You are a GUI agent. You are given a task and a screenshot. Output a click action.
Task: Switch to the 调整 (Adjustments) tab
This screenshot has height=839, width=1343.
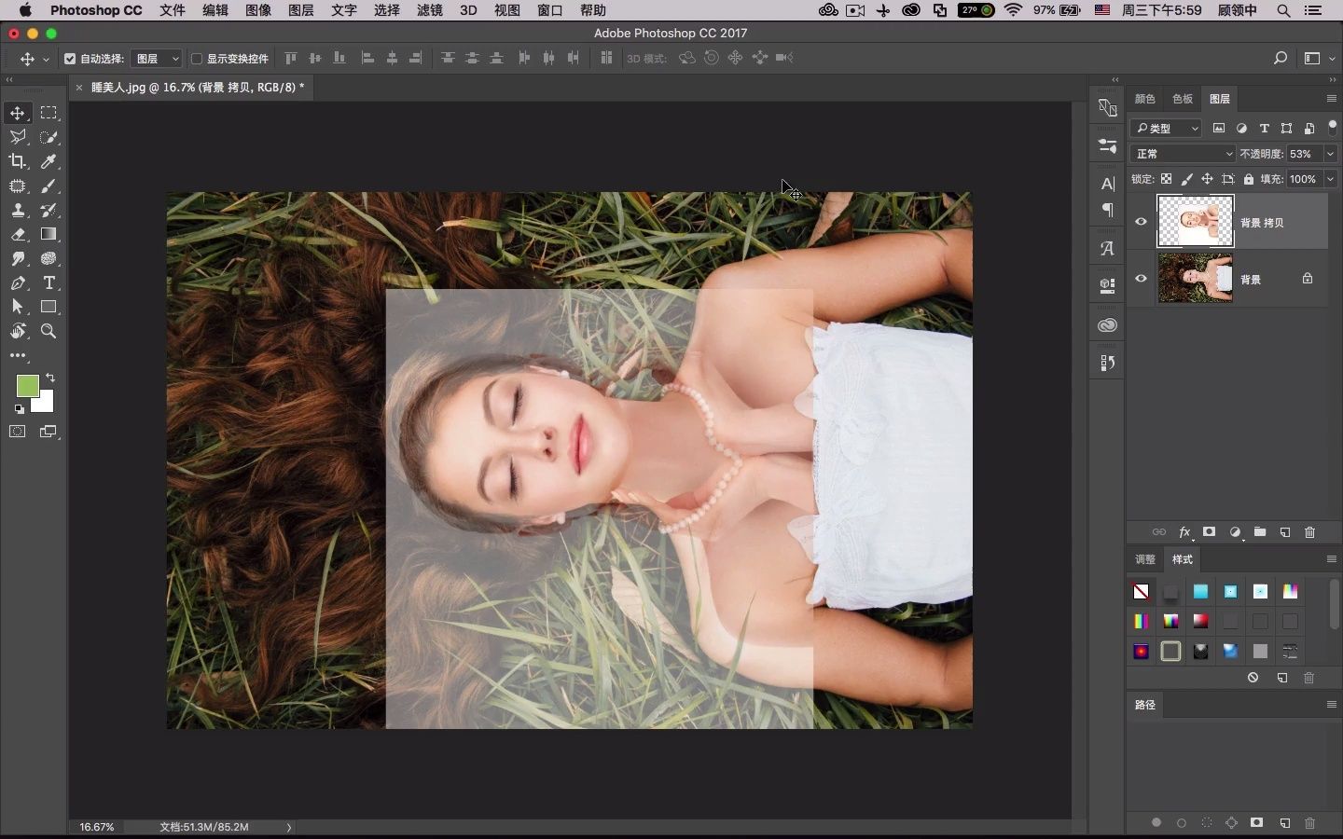pos(1144,559)
